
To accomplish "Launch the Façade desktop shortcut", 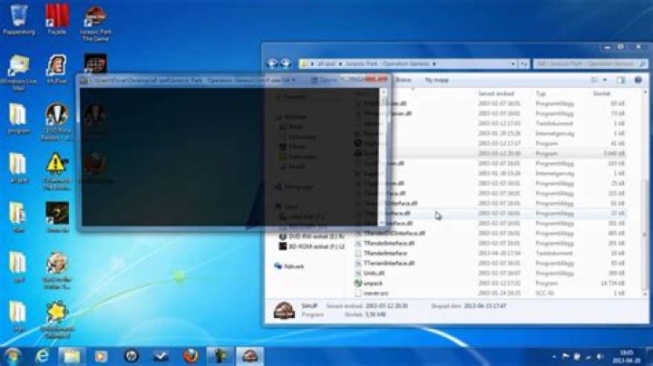I will (x=56, y=15).
